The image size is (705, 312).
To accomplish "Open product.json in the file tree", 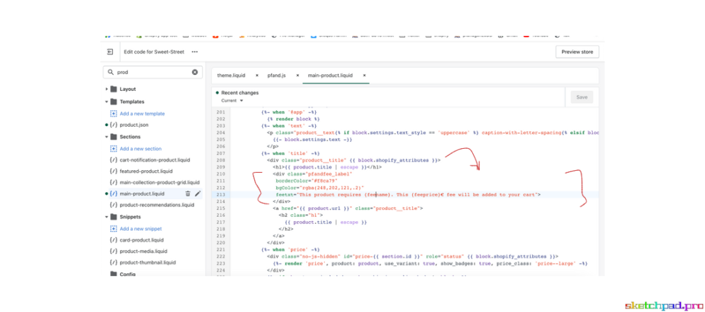I will [134, 125].
